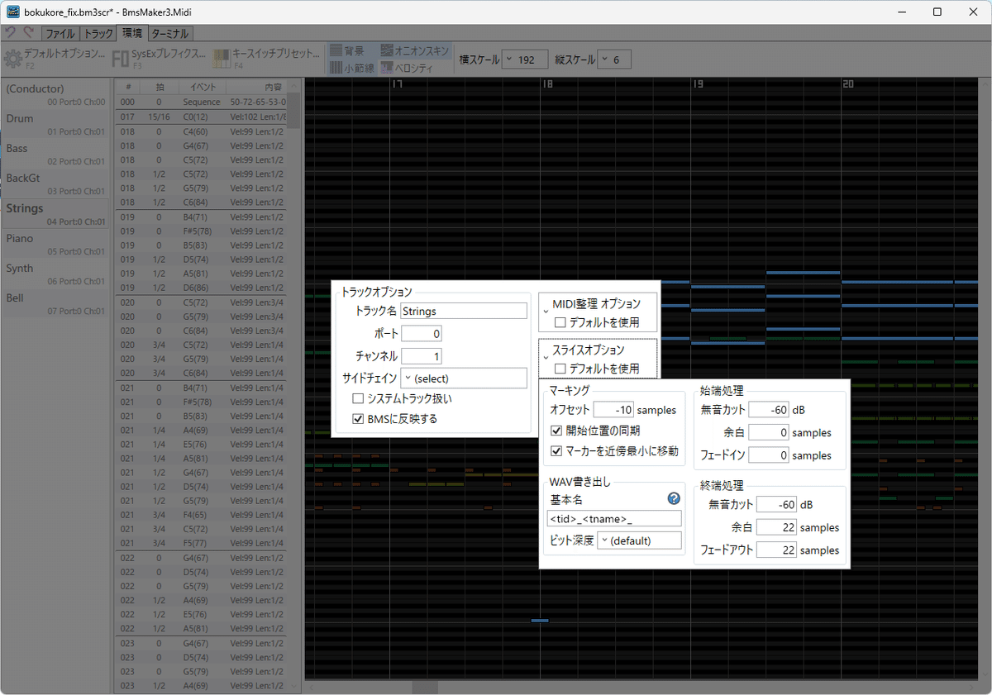Click the blue help icon beside 基本名
The image size is (992, 695).
coord(674,498)
